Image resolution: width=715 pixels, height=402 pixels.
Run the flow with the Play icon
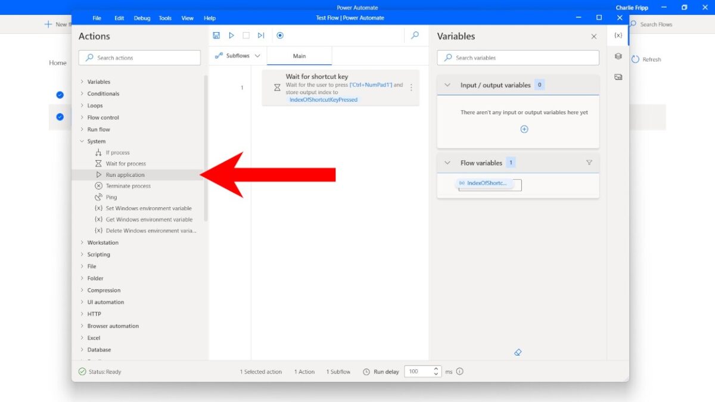231,35
